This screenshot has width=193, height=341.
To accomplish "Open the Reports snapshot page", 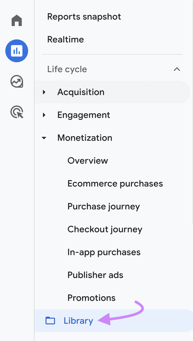I will pos(84,17).
